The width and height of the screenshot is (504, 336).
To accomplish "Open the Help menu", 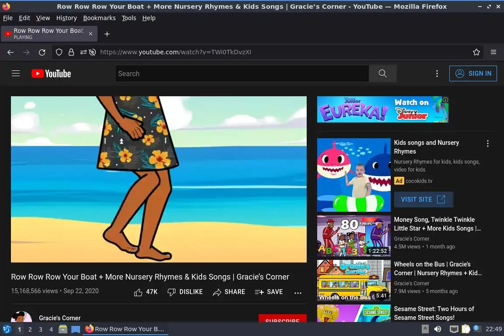I will 149,18.
